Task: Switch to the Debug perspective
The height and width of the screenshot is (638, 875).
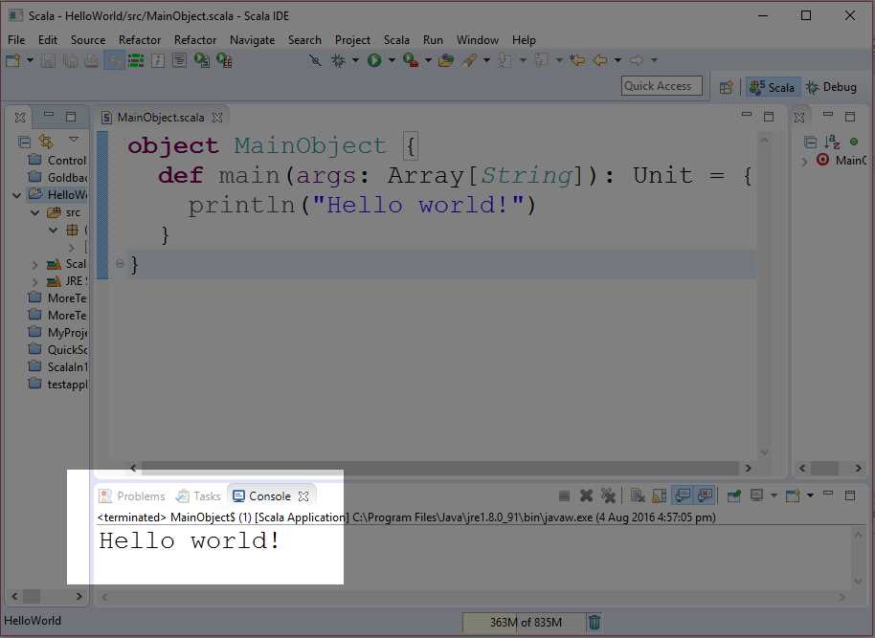Action: pos(832,87)
